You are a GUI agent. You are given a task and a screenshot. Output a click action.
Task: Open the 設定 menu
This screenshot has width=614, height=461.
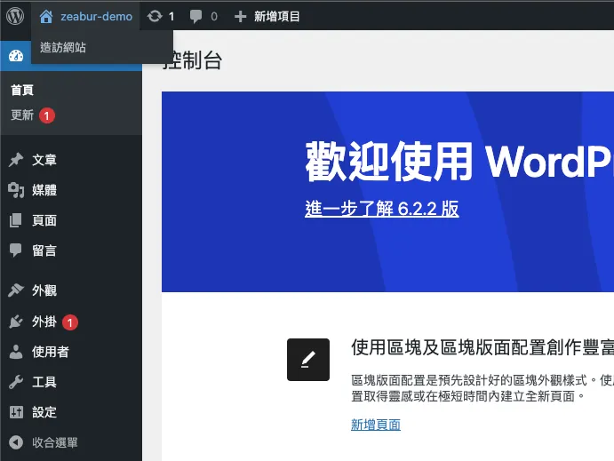44,412
